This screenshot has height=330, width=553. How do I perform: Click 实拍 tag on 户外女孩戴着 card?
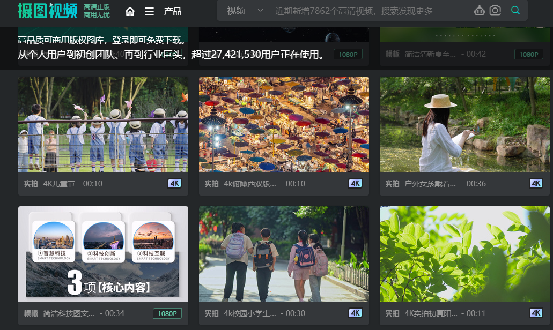[392, 184]
